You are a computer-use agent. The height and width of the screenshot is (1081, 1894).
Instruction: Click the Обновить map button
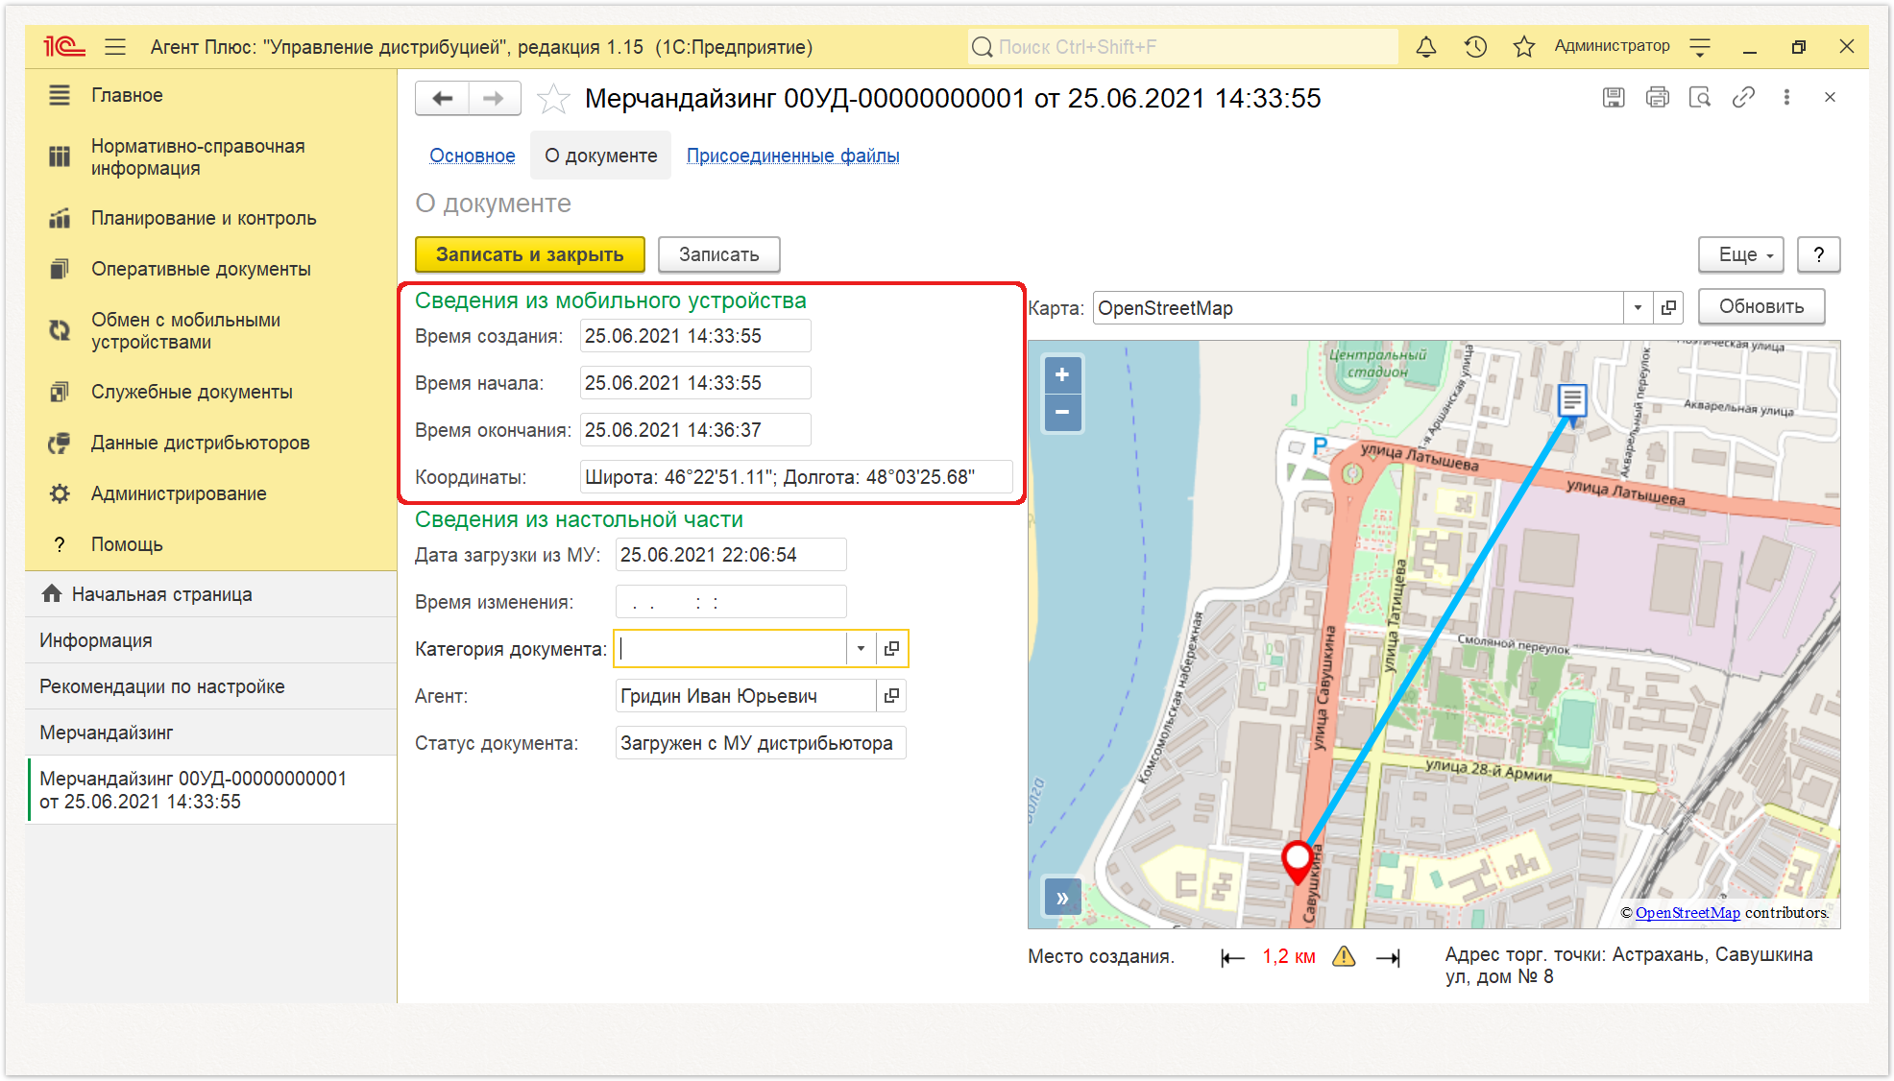coord(1761,306)
